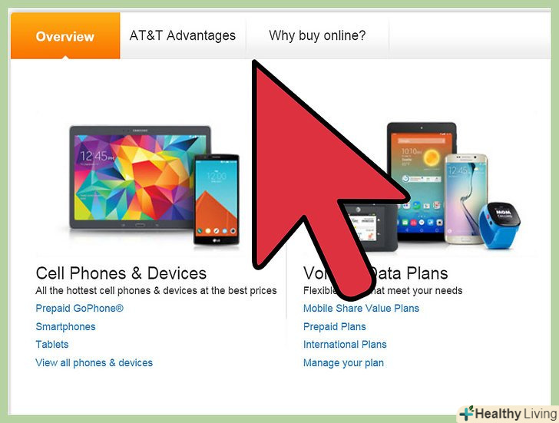The image size is (559, 423).
Task: Open the Smartphones link
Action: tap(65, 326)
